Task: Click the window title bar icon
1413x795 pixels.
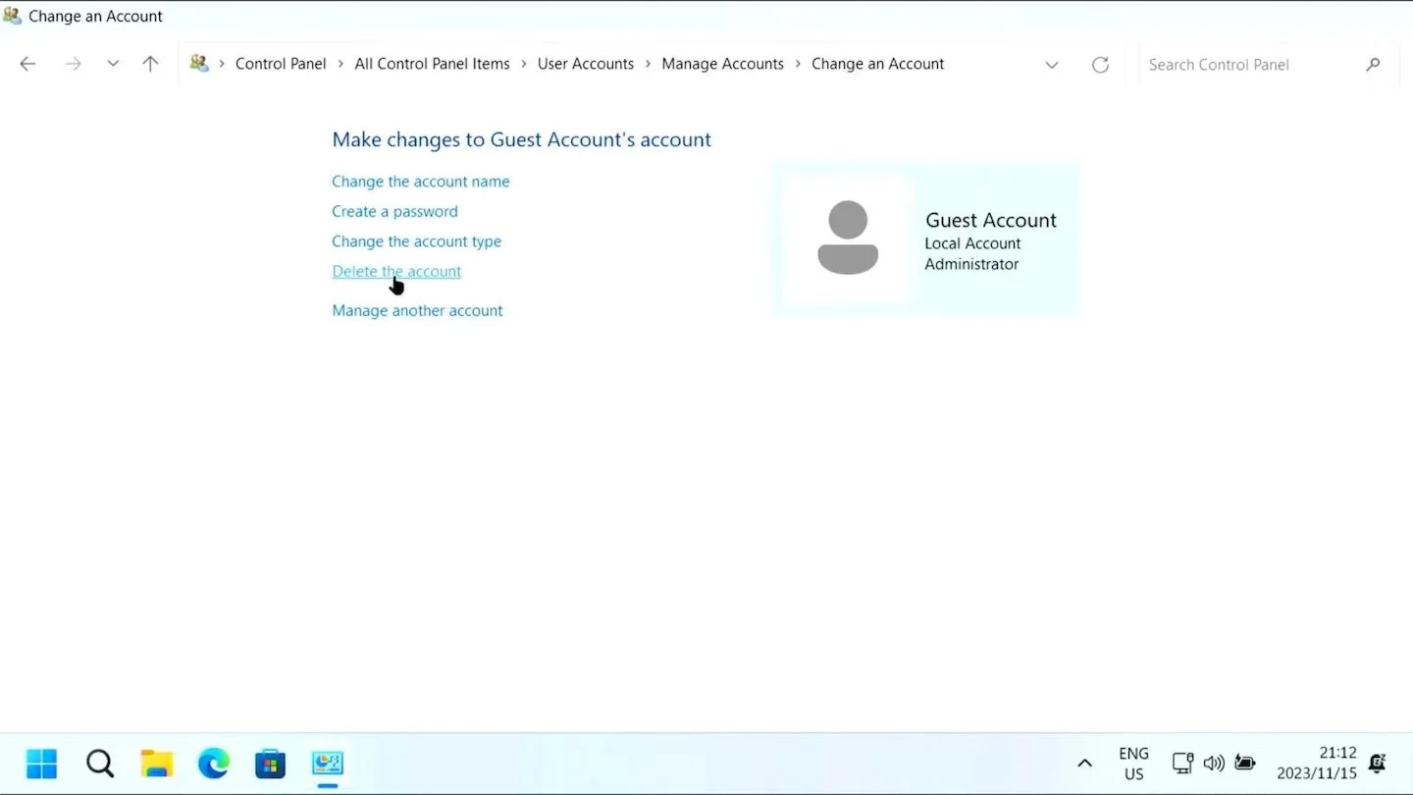Action: (x=12, y=16)
